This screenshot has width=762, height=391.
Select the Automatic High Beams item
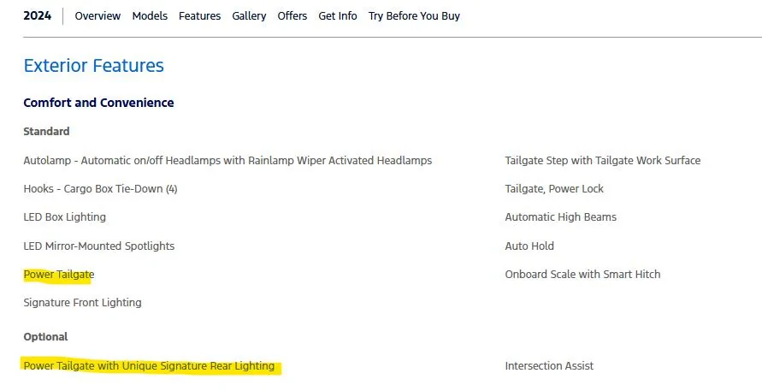point(560,217)
